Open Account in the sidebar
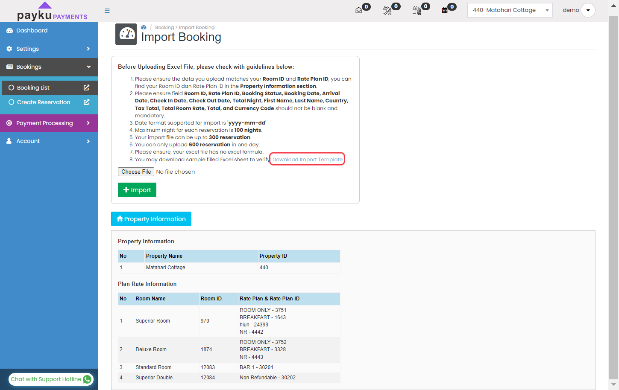619x390 pixels. tap(49, 141)
